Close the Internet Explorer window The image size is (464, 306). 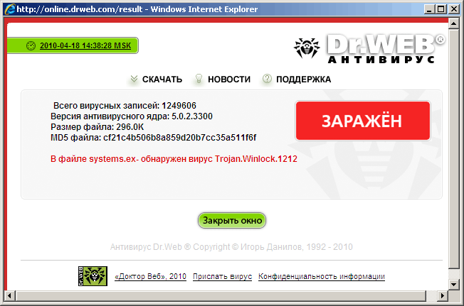(453, 9)
